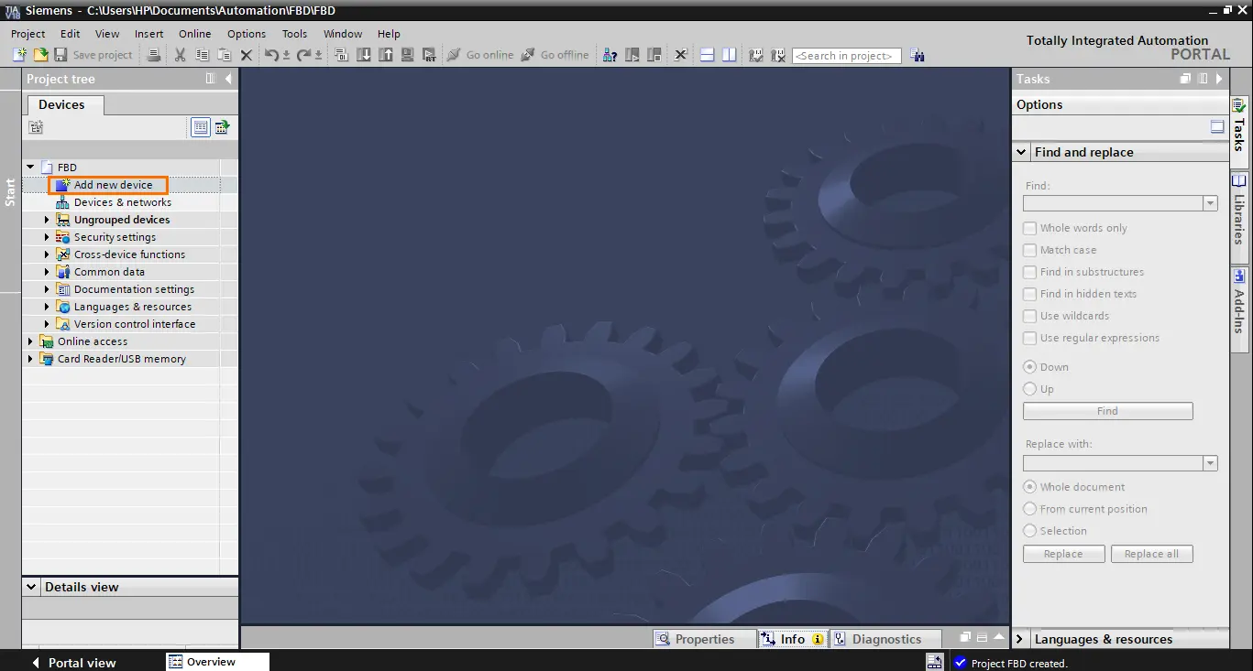Viewport: 1253px width, 671px height.
Task: Expand the Ungrouped devices tree node
Action: coord(48,220)
